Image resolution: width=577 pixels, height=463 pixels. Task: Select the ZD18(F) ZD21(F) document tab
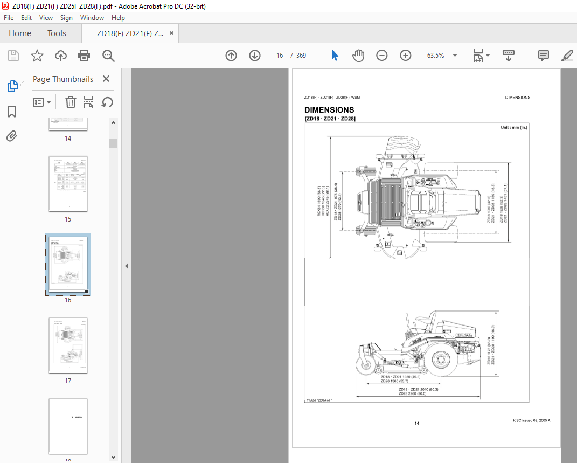130,33
